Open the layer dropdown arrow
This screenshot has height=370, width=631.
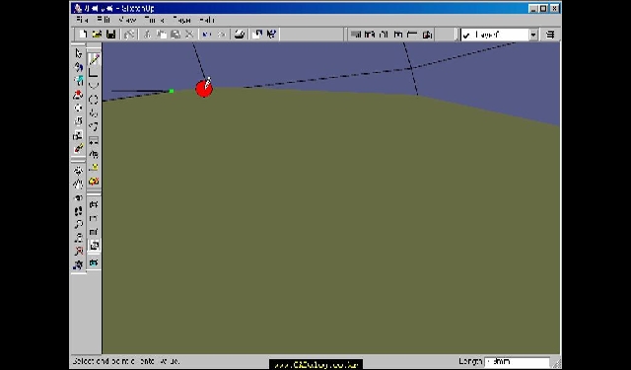533,36
